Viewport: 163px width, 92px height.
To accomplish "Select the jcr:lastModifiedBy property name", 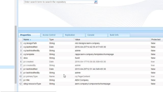I will pos(32,73).
